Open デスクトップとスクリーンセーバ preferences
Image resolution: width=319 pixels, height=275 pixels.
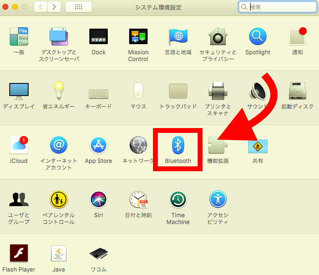[x=59, y=36]
